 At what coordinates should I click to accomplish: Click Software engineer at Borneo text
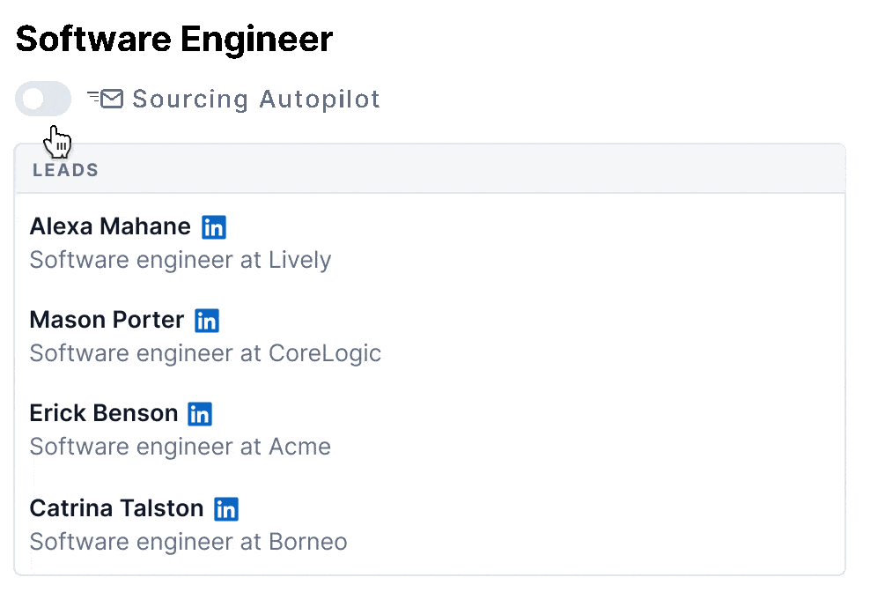point(188,541)
